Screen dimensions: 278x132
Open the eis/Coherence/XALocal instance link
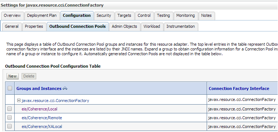point(42,127)
